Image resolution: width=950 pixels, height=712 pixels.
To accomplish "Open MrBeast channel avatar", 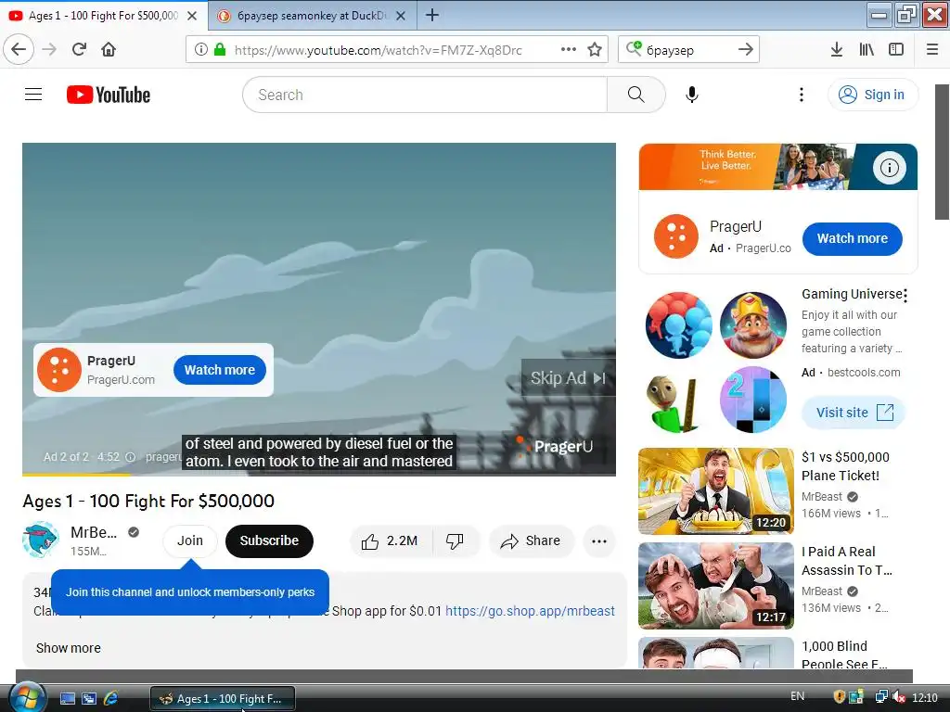I will click(41, 540).
